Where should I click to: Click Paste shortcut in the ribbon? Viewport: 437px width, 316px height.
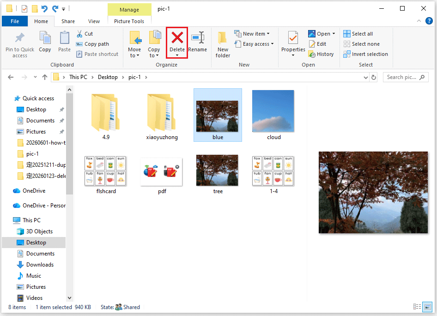click(97, 54)
